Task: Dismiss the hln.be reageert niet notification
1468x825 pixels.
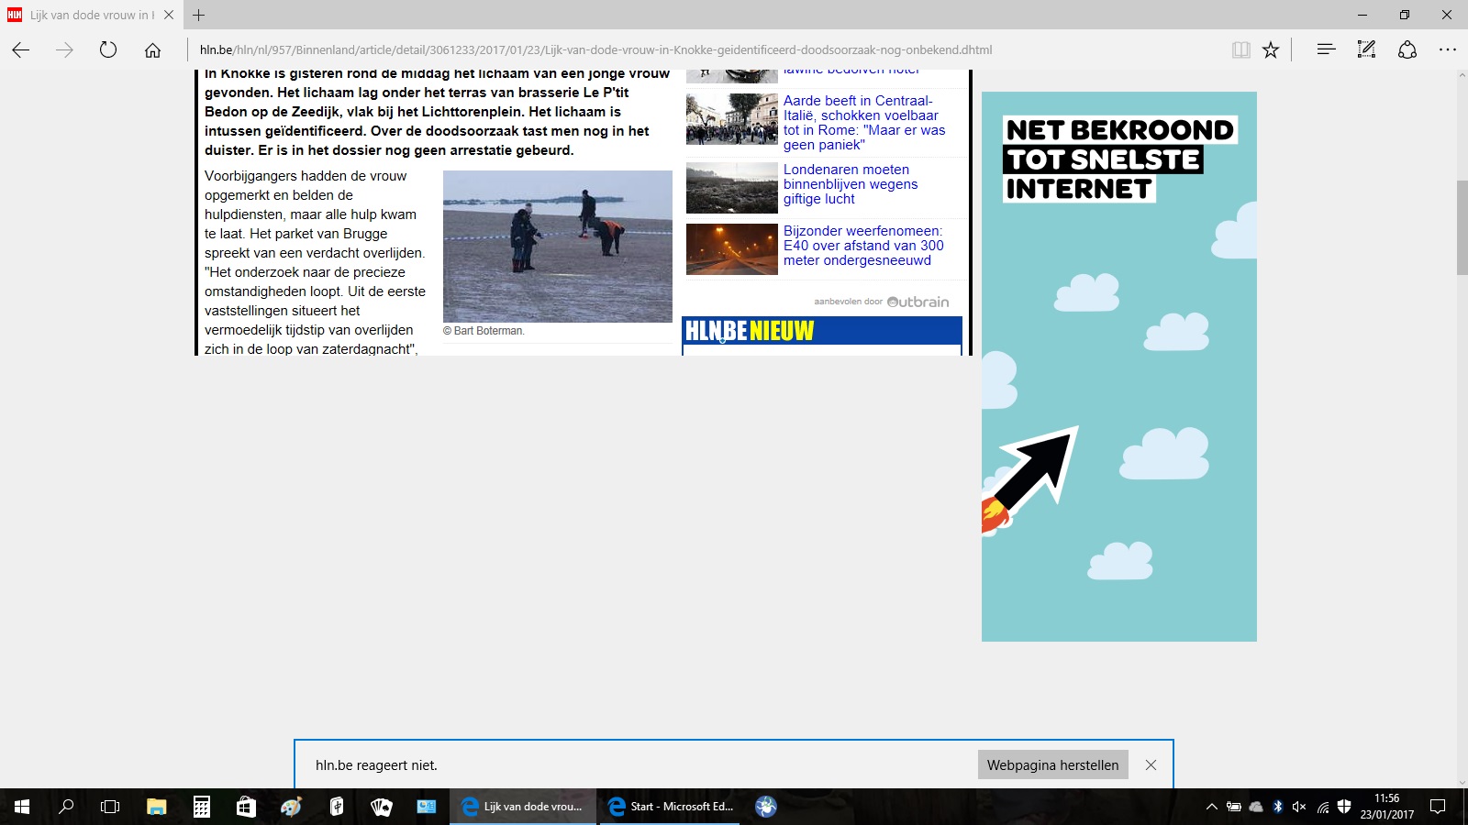Action: tap(1151, 764)
